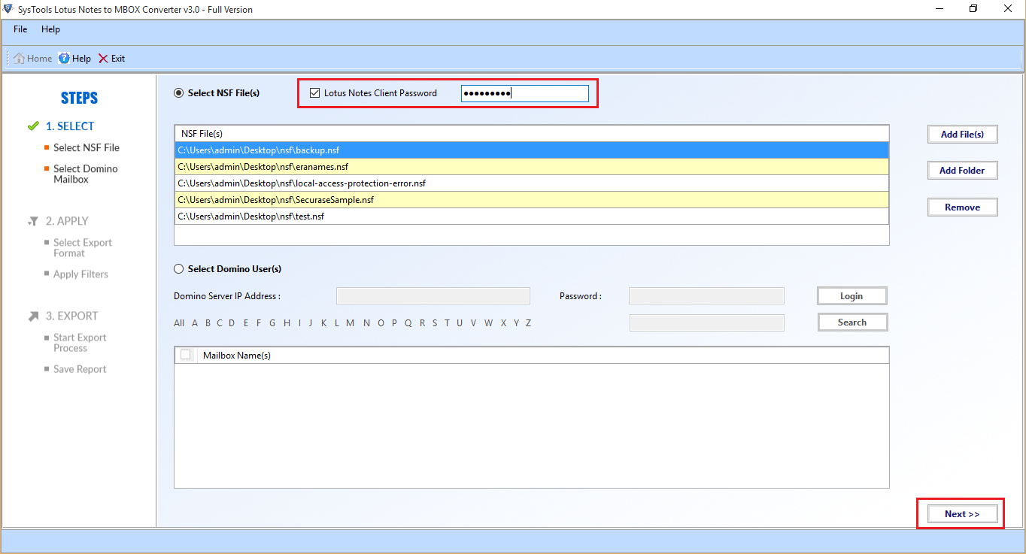This screenshot has height=554, width=1026.
Task: Click Save Report step
Action: [80, 369]
